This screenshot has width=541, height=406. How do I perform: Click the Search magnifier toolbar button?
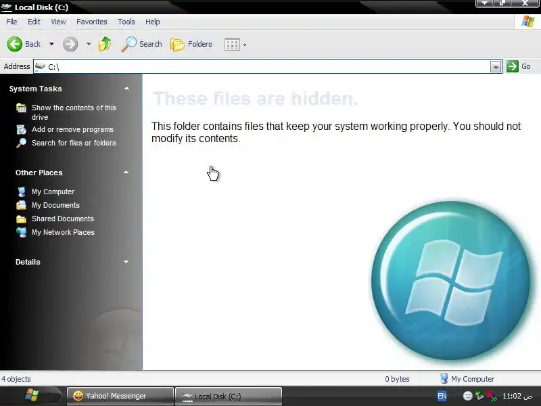[x=142, y=44]
